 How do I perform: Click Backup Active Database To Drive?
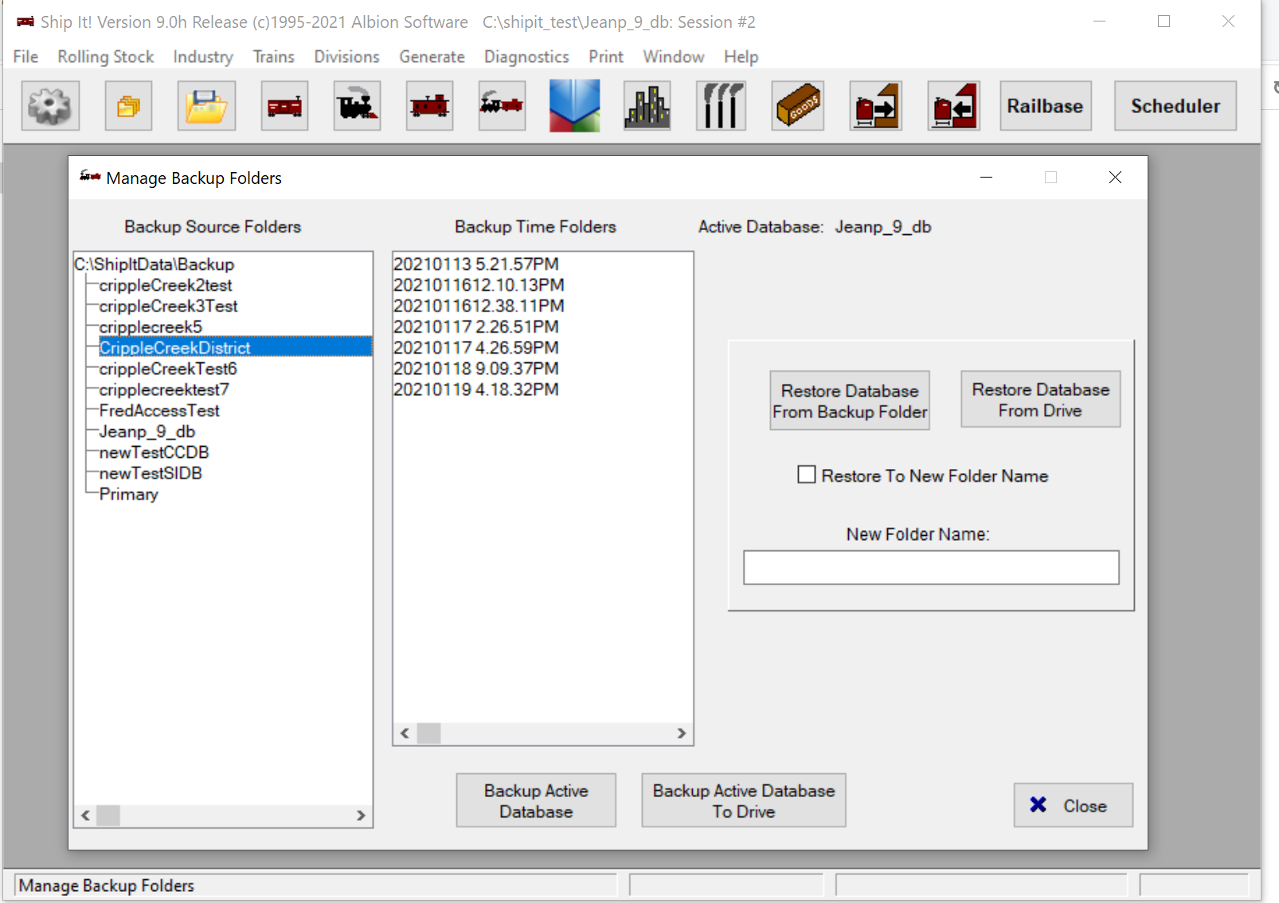coord(744,800)
